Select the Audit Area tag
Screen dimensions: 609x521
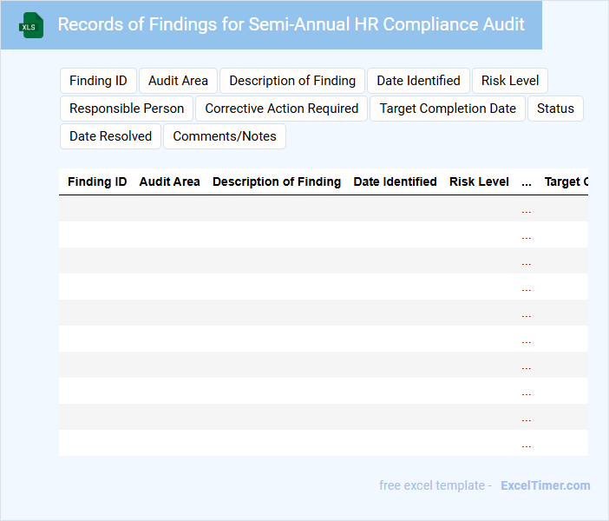coord(178,81)
